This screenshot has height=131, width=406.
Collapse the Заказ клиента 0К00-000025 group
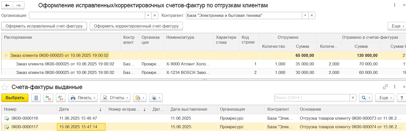[6, 56]
